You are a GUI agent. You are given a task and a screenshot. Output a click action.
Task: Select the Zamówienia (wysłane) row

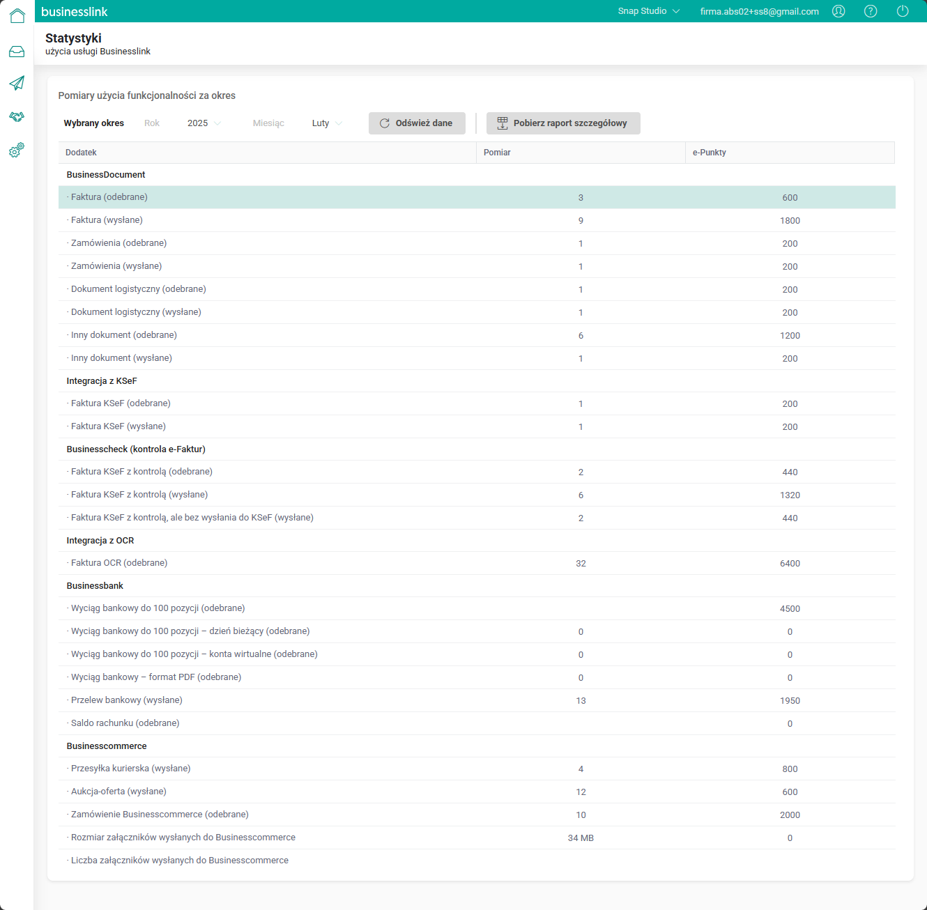(477, 266)
